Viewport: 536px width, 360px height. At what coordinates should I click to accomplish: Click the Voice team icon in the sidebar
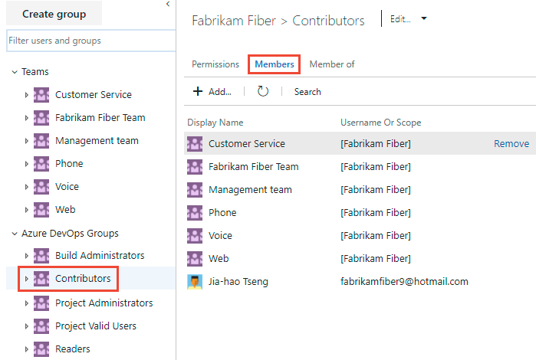41,187
